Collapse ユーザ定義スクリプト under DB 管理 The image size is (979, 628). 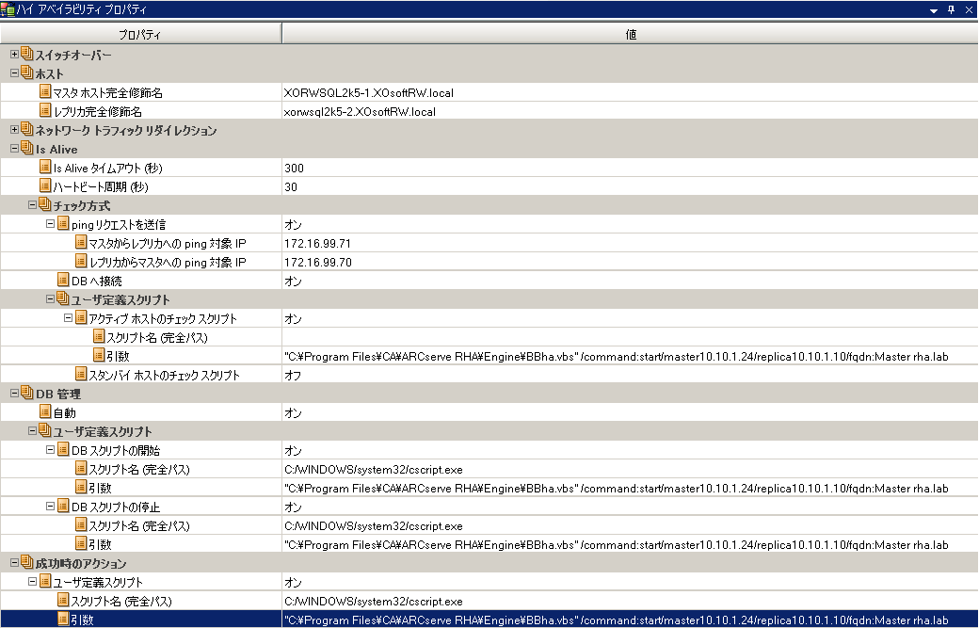(x=32, y=430)
